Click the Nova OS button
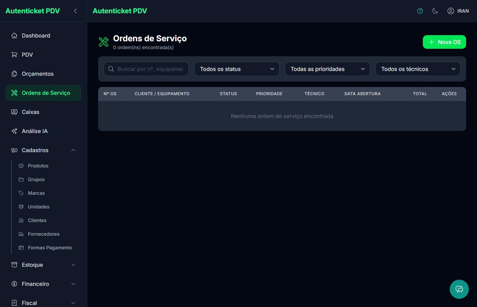This screenshot has width=477, height=307. [444, 42]
